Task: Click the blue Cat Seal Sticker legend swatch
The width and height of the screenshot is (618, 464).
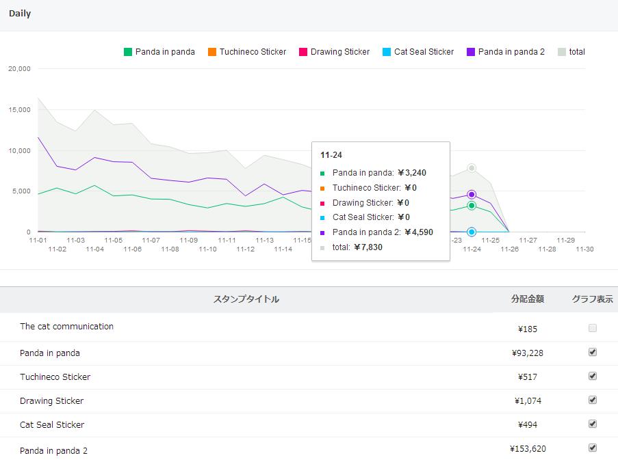Action: pyautogui.click(x=387, y=52)
